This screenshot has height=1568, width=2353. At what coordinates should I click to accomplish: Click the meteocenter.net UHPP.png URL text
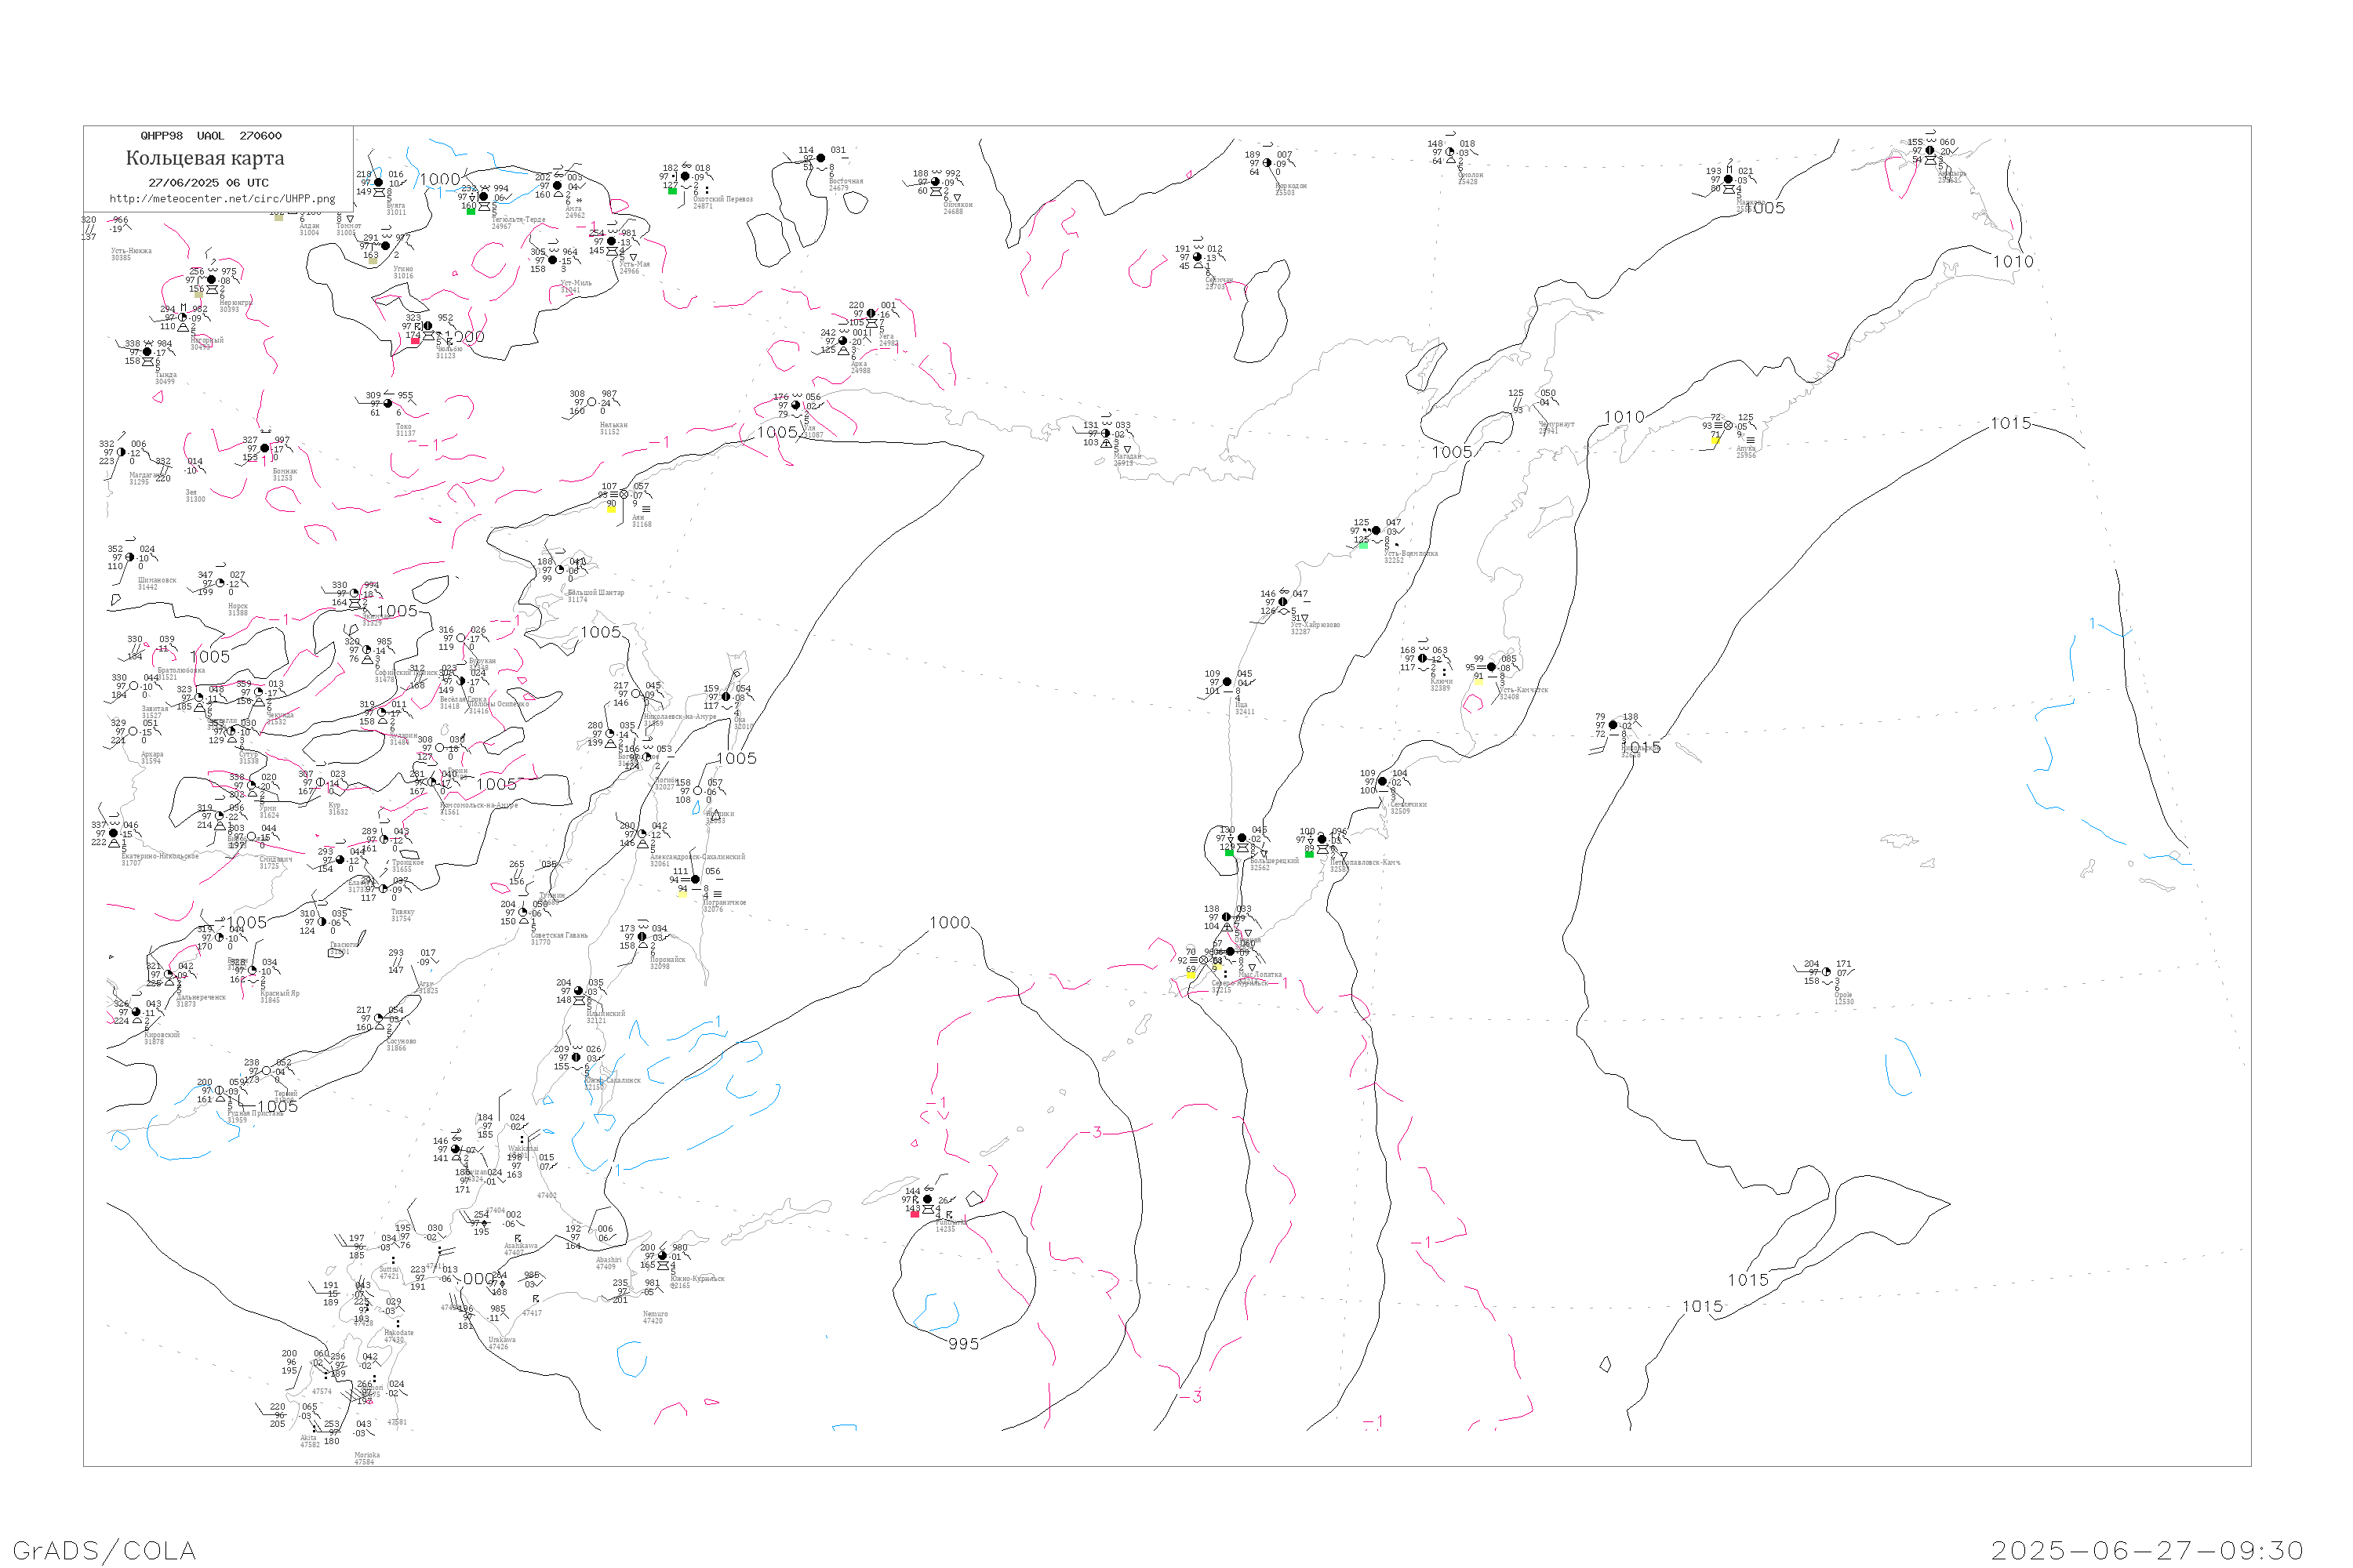(x=222, y=199)
